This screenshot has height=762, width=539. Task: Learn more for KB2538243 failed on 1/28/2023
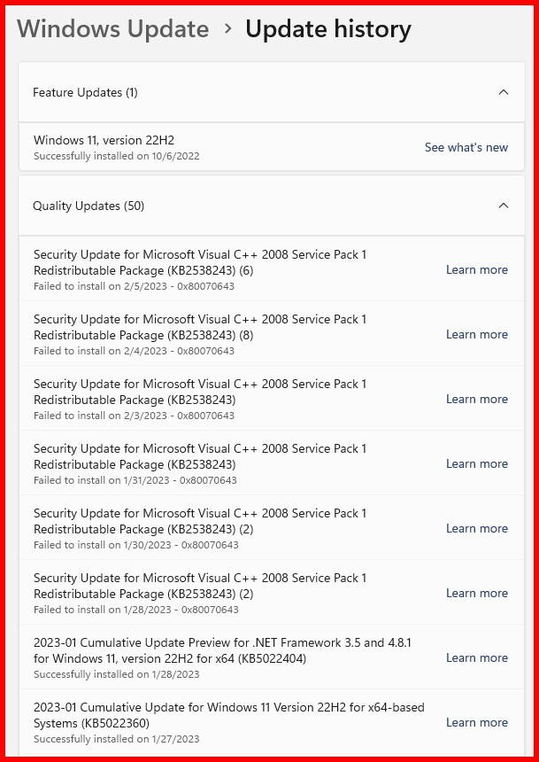click(477, 593)
